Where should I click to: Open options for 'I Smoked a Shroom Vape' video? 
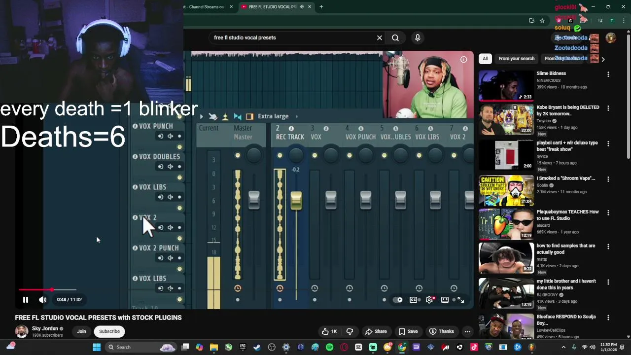point(608,179)
